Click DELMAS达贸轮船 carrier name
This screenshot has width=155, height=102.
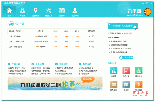41,42
